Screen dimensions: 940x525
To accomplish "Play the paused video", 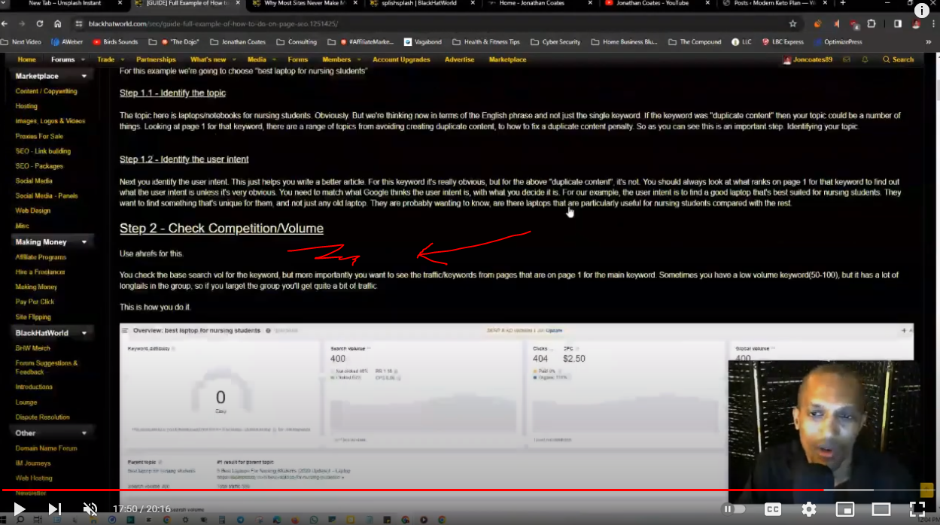I will click(x=19, y=508).
